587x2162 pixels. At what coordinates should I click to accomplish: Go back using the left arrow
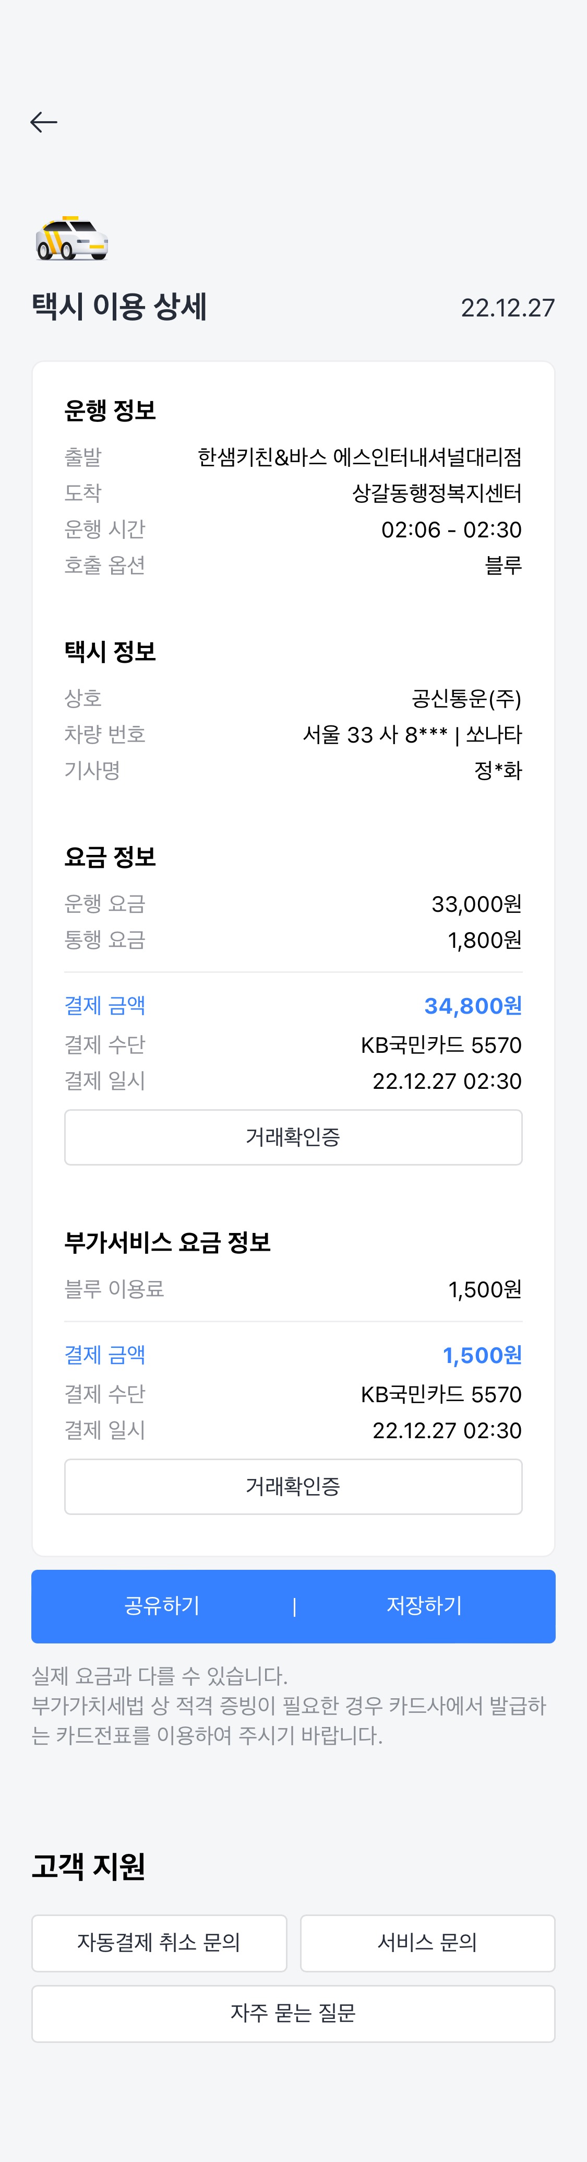[x=44, y=123]
